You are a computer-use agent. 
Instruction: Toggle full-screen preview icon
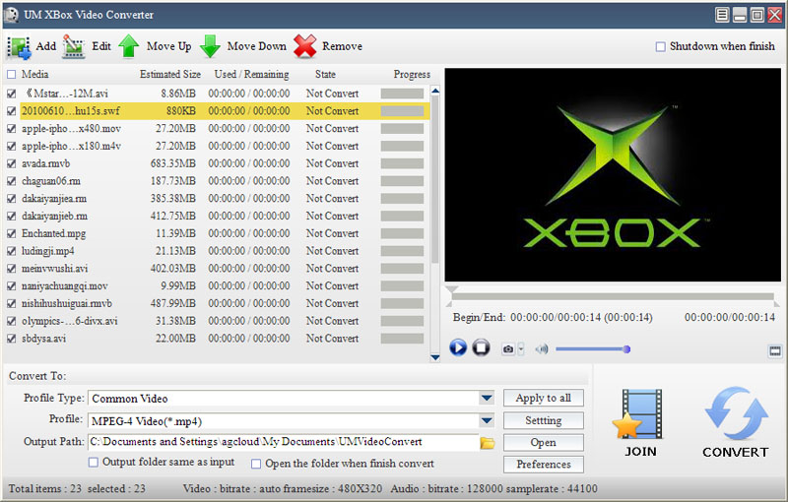pyautogui.click(x=775, y=350)
